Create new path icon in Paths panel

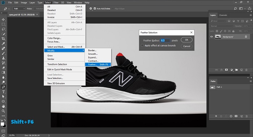tap(241, 116)
